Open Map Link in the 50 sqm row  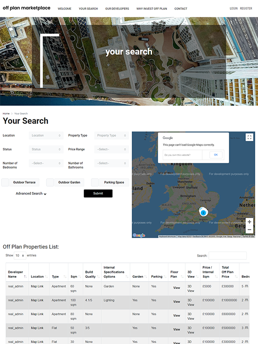(37, 328)
